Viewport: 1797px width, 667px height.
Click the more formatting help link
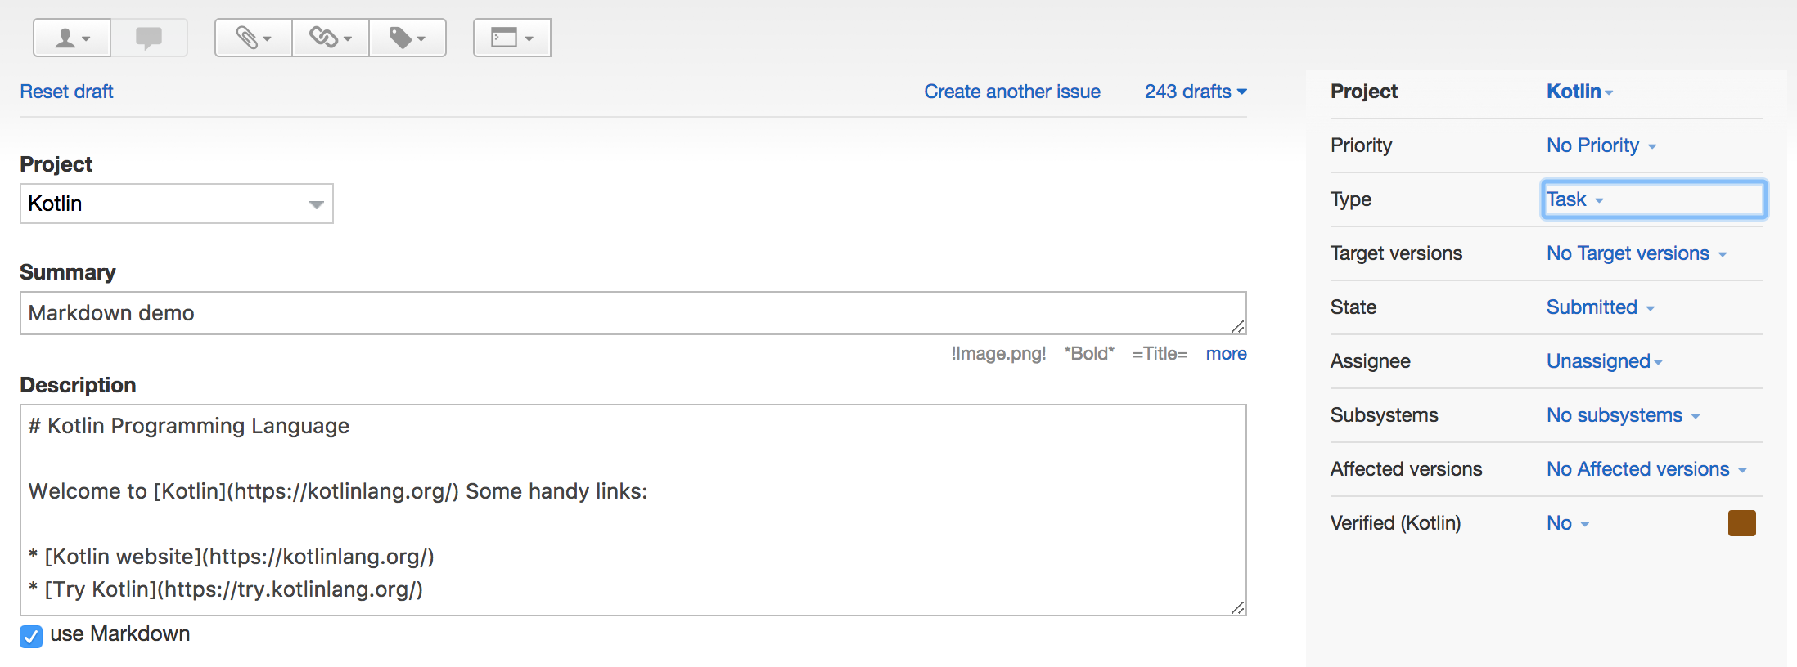point(1226,354)
